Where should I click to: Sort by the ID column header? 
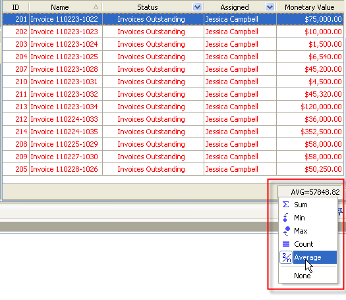[16, 7]
